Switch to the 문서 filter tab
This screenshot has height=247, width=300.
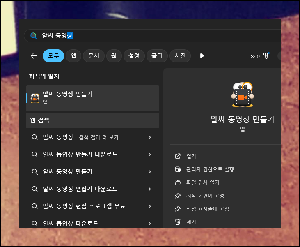94,56
